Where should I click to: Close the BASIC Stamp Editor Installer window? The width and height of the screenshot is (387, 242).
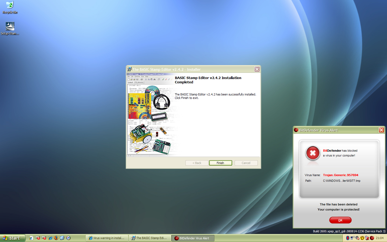click(x=257, y=69)
